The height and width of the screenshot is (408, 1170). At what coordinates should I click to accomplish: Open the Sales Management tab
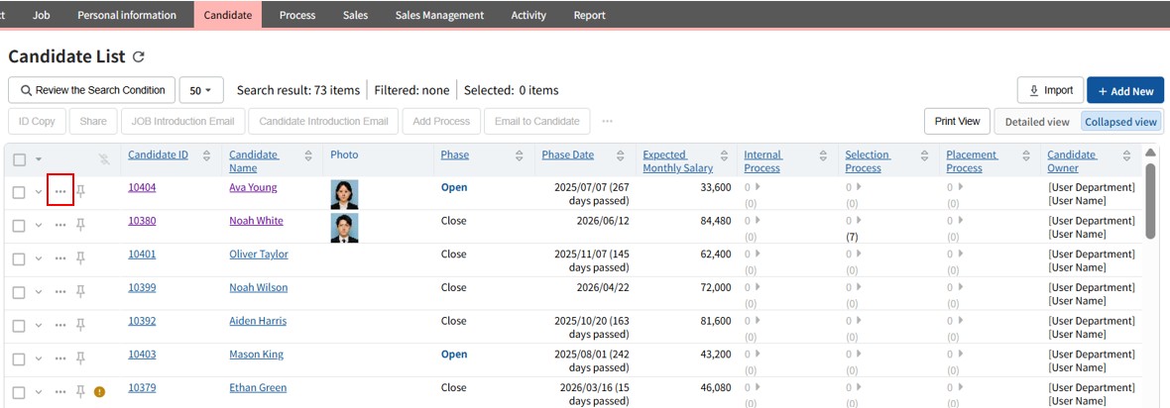pyautogui.click(x=439, y=15)
